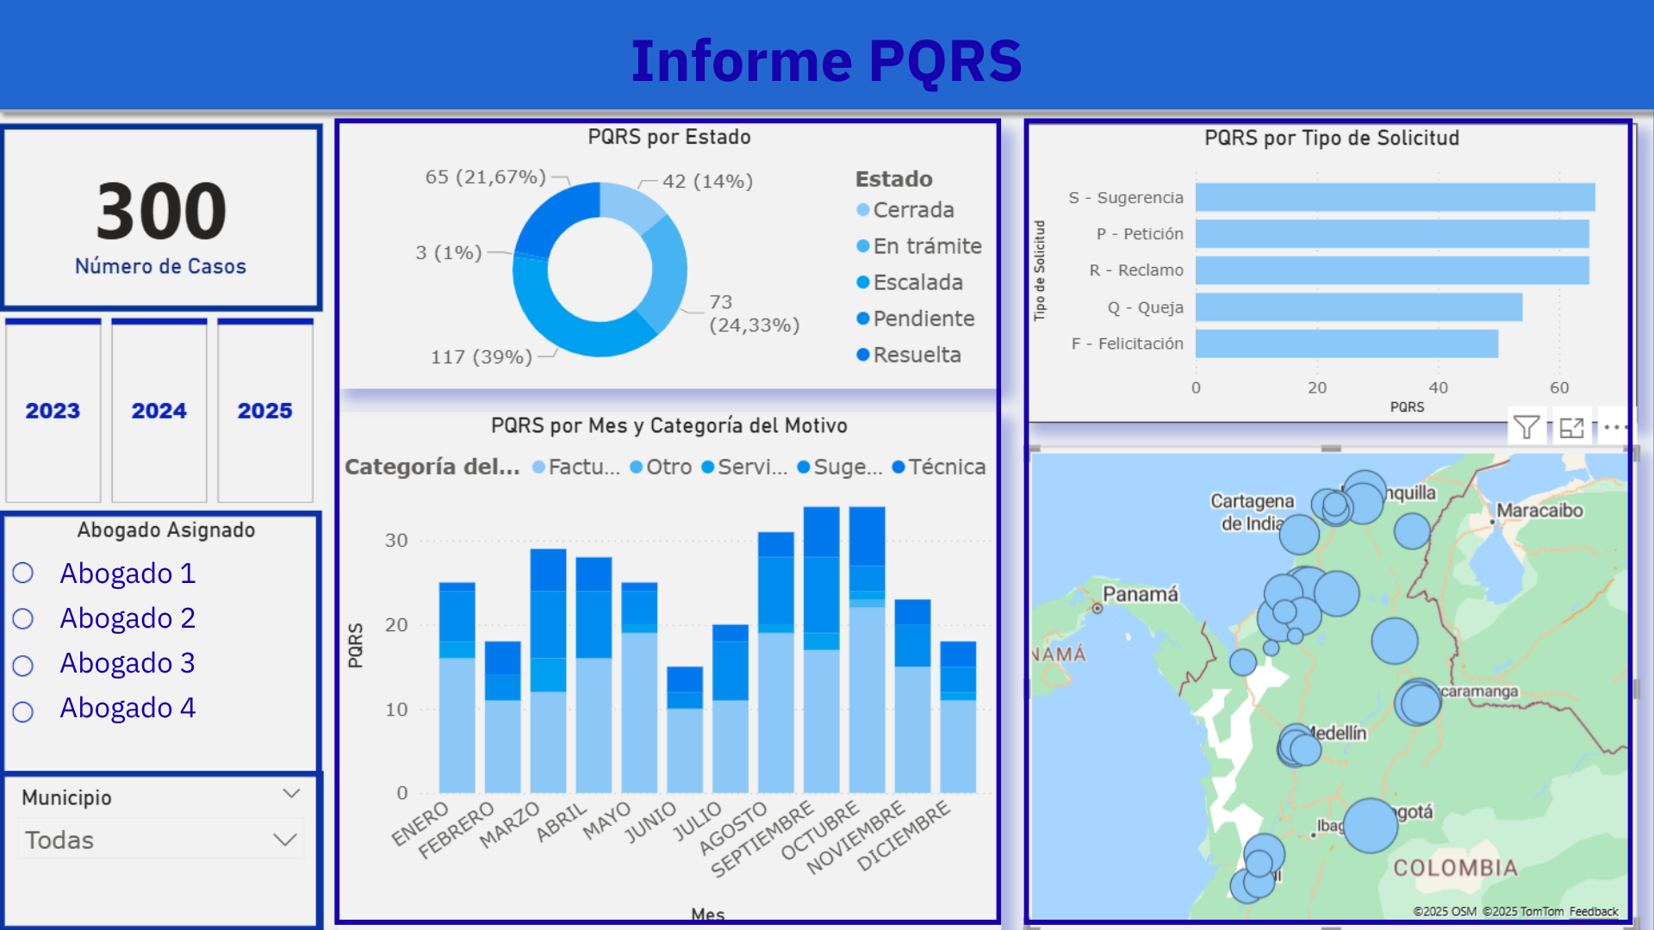Select the Abogado 3 radio button
Image resolution: width=1654 pixels, height=930 pixels.
point(23,666)
